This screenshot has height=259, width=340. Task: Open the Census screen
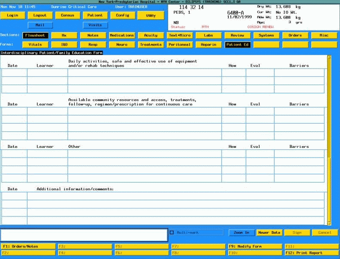pos(67,15)
